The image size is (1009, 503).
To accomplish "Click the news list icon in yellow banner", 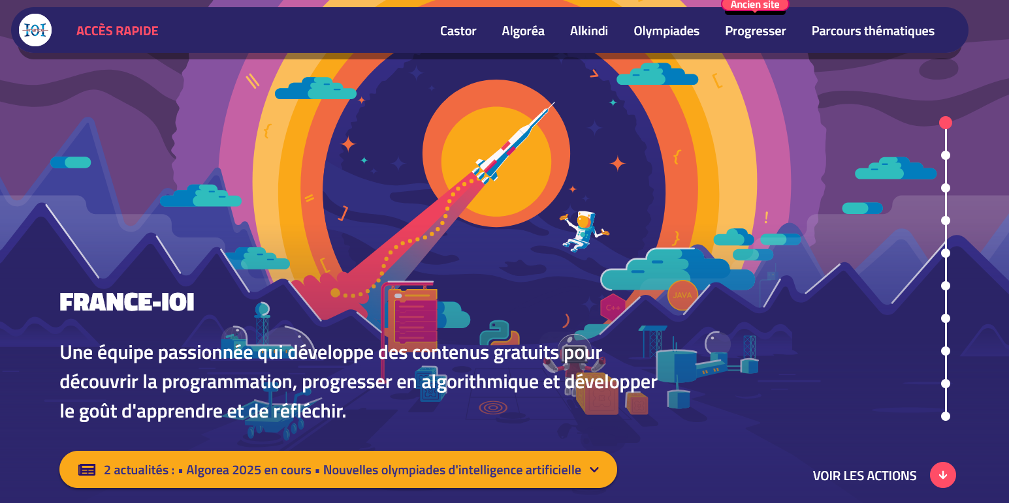I will [87, 470].
